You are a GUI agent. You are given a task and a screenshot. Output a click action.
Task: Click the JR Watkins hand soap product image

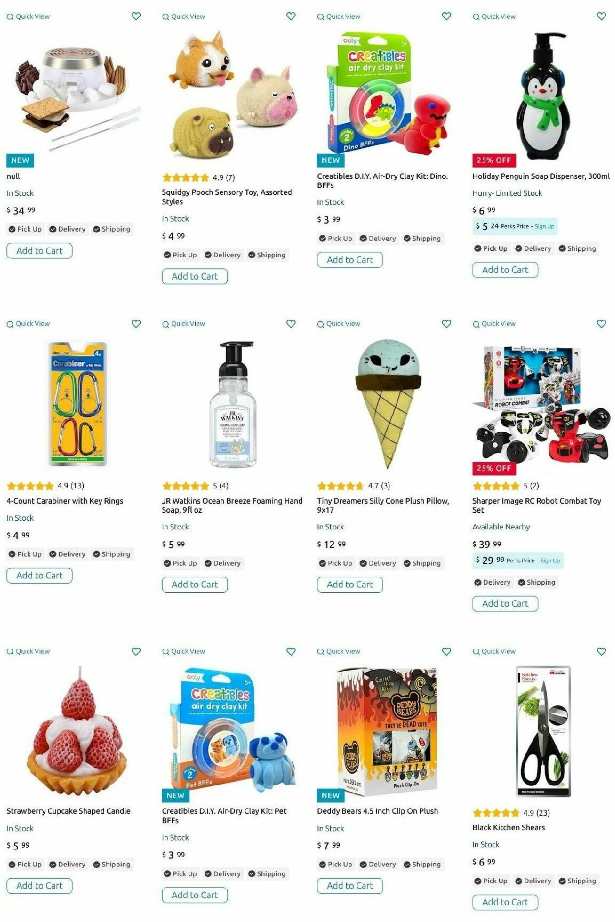[233, 404]
